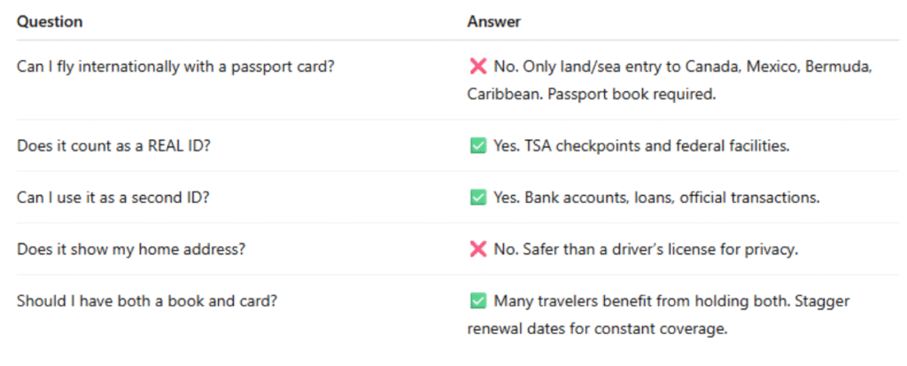Click 'renewal dates for constant coverage.' line
Image resolution: width=907 pixels, height=366 pixels.
pyautogui.click(x=597, y=329)
